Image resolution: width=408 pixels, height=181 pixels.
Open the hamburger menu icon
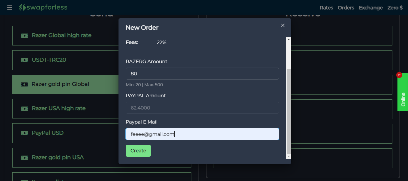[x=10, y=7]
